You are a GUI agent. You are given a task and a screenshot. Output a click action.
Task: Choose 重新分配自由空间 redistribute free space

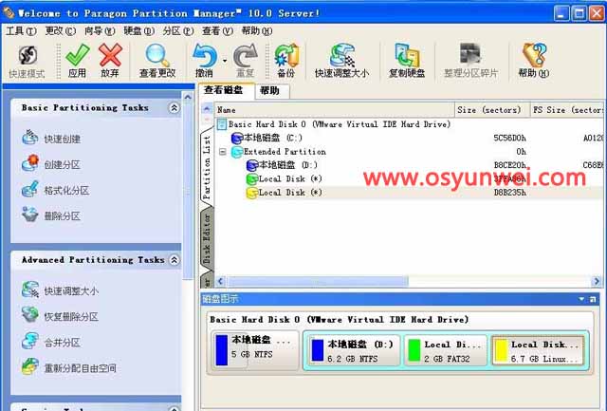(69, 367)
